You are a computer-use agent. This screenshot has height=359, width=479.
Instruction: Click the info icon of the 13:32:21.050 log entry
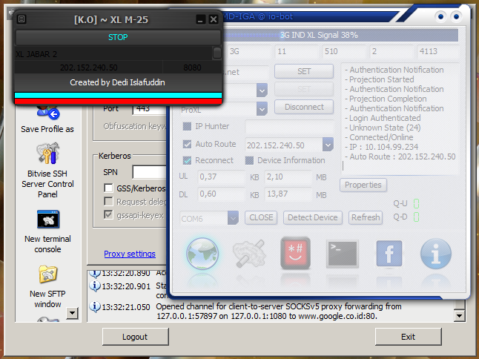[x=95, y=307]
